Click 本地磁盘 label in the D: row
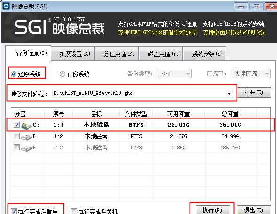 coord(96,136)
